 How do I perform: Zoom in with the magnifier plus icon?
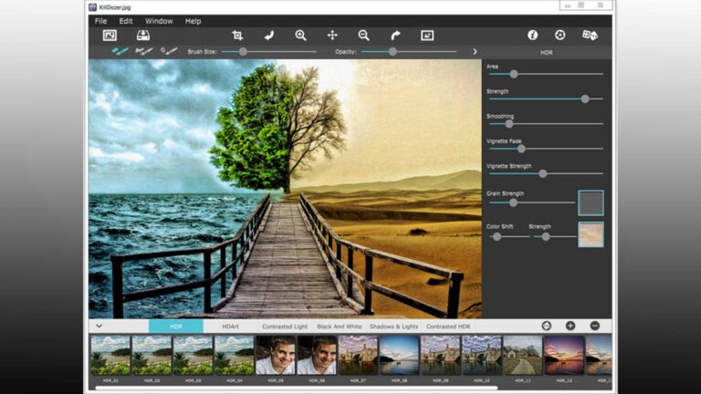[x=300, y=36]
